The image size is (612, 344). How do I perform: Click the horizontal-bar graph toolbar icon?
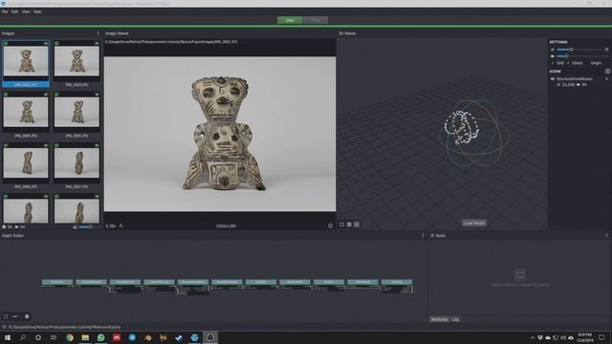point(15,316)
